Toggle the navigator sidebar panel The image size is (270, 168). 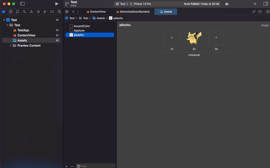22,4
